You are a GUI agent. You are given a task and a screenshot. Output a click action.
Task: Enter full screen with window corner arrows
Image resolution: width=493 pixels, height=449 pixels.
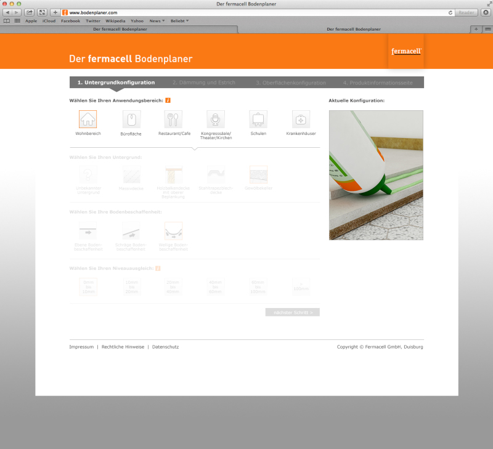pos(489,4)
